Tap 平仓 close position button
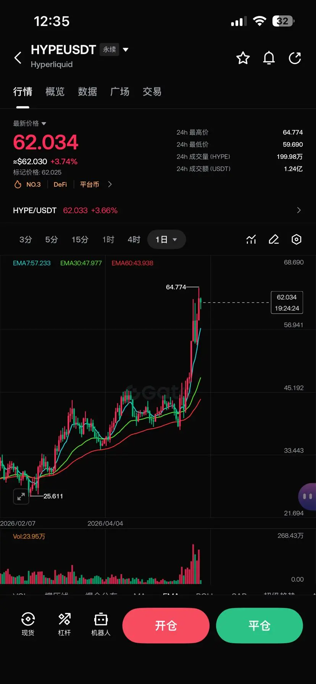This screenshot has height=684, width=316. (260, 626)
